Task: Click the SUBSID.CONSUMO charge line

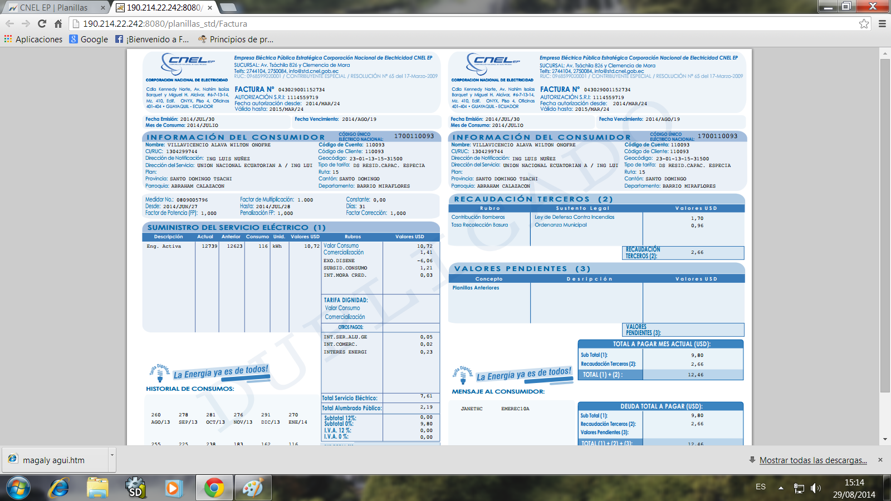Action: tap(345, 268)
